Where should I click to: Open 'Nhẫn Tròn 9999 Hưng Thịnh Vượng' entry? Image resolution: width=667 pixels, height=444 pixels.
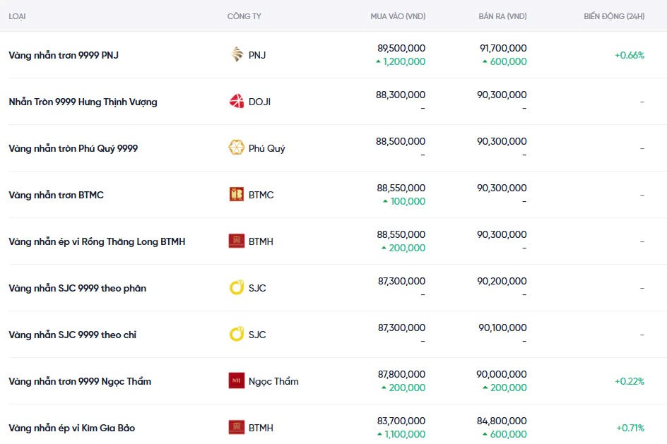pyautogui.click(x=83, y=102)
